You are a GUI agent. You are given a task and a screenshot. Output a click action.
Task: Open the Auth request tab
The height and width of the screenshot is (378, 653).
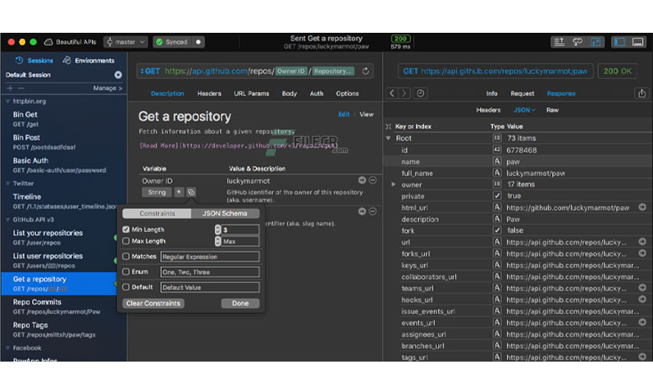pos(316,94)
